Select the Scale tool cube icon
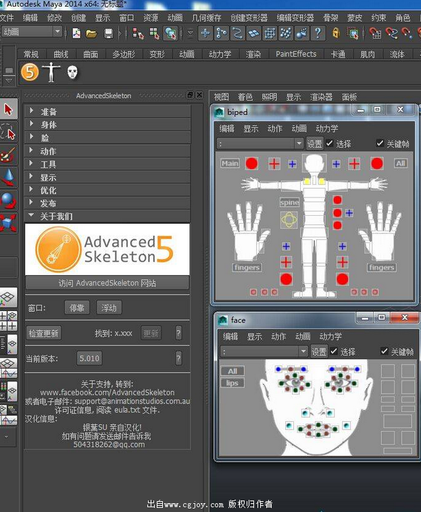The height and width of the screenshot is (512, 421). (x=9, y=223)
